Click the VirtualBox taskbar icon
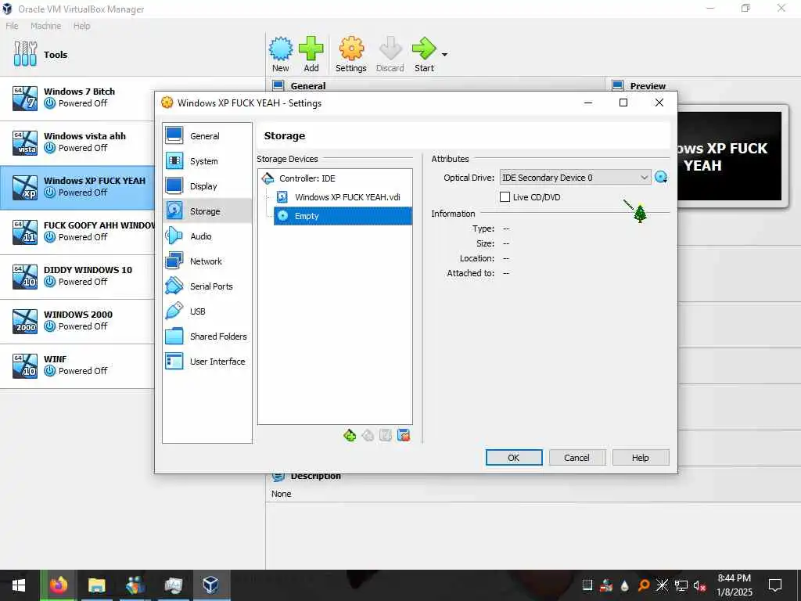 (x=210, y=585)
